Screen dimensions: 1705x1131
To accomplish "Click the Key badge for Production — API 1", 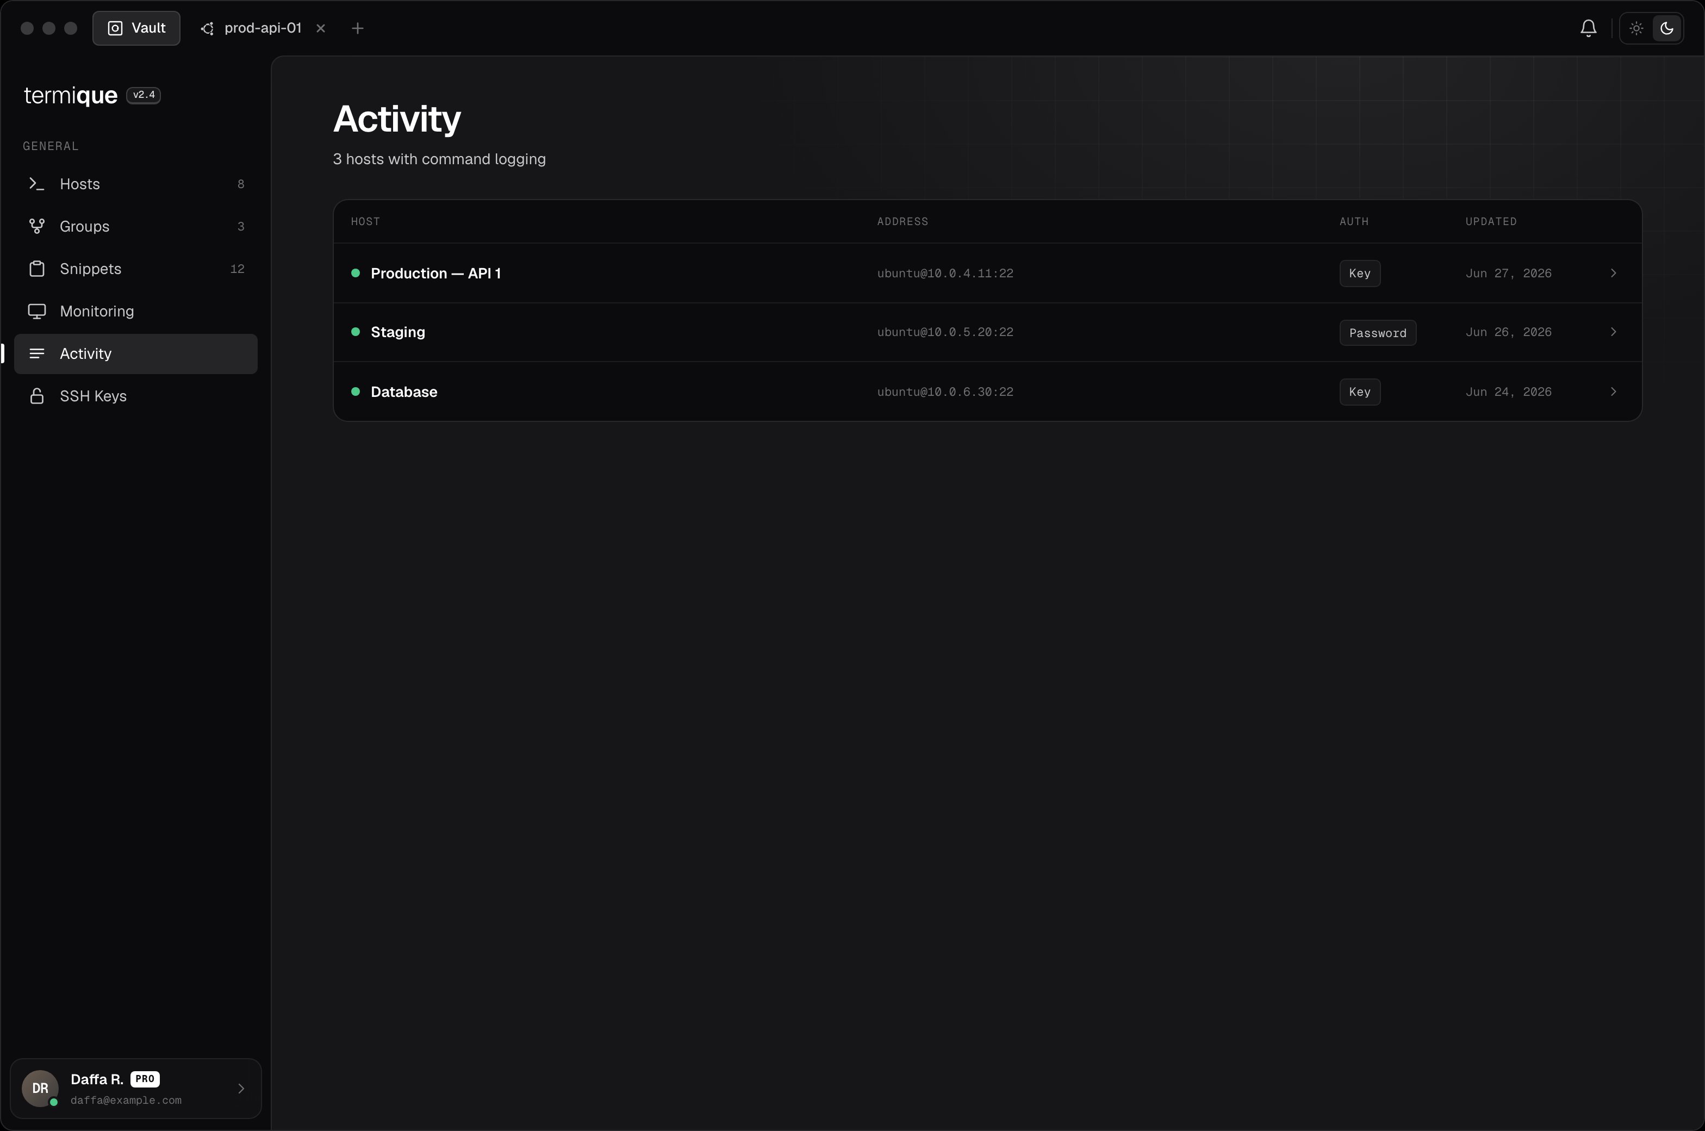I will pyautogui.click(x=1360, y=274).
